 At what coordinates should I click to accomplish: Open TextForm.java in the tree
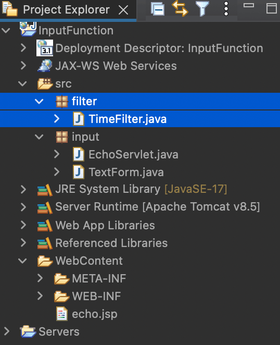pos(126,172)
